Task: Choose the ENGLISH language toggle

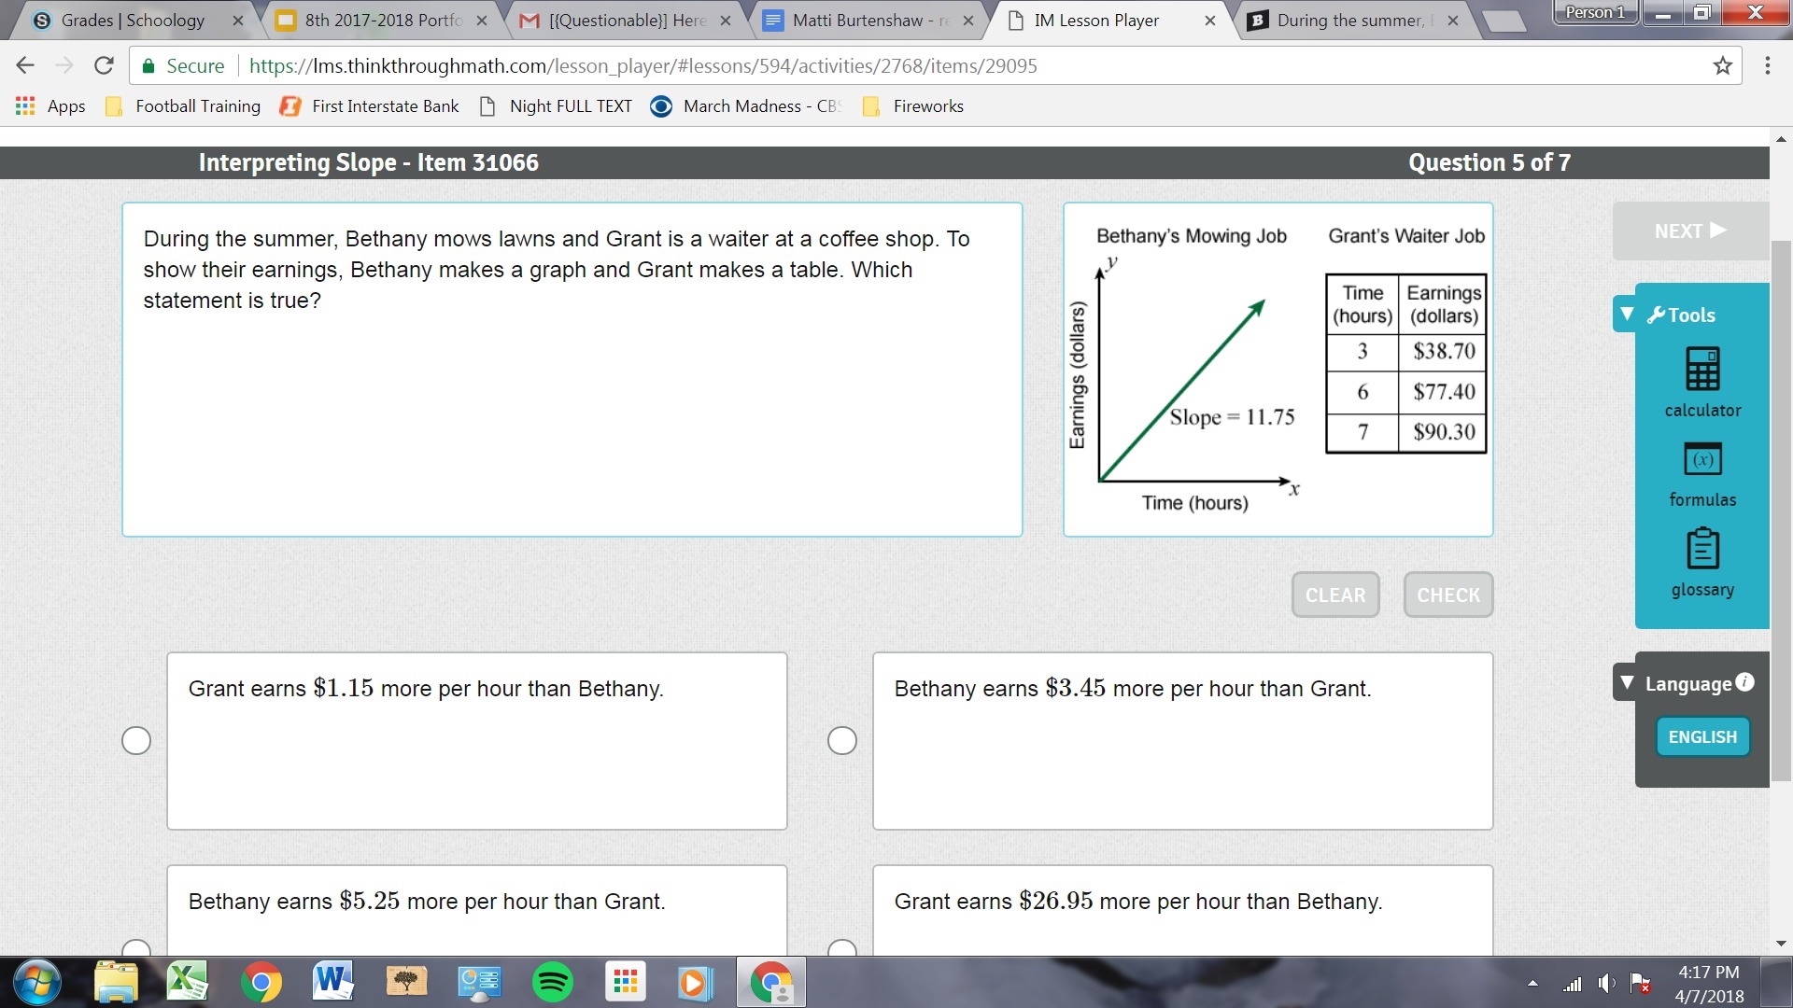Action: tap(1701, 736)
